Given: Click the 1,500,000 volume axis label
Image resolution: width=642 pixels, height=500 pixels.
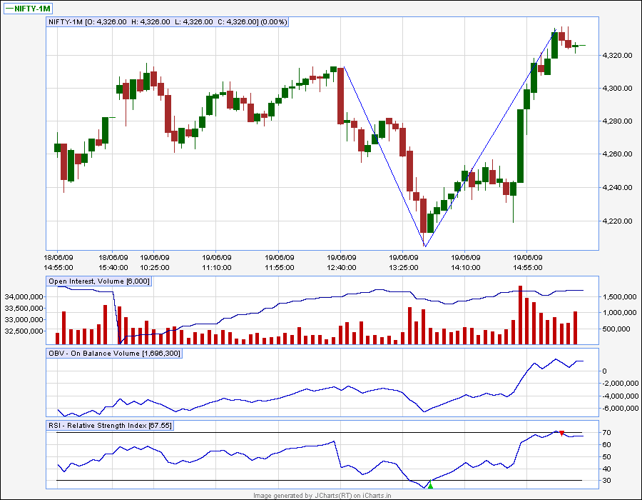Looking at the screenshot, I should pyautogui.click(x=620, y=296).
